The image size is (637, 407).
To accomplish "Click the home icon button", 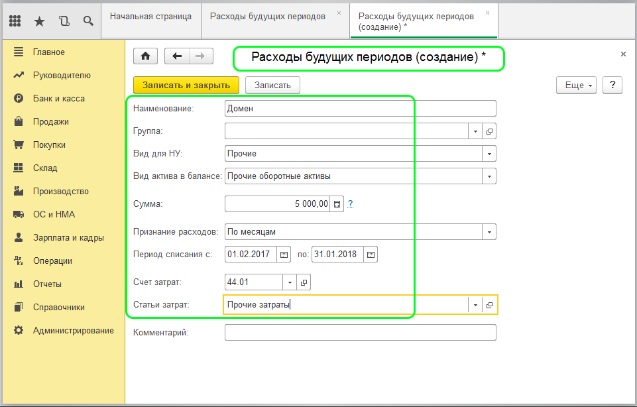I will pos(145,56).
